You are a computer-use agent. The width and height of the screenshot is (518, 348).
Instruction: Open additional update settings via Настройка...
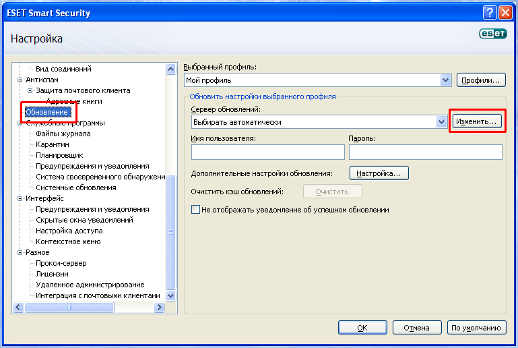(x=379, y=173)
